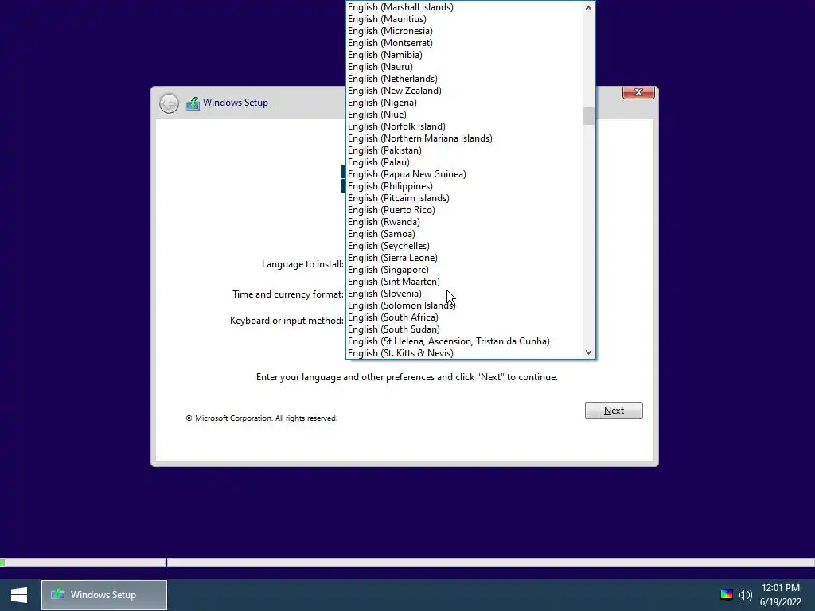The width and height of the screenshot is (815, 611).
Task: Pick English (St Helena, Ascension, Tristan da Cunha)
Action: click(x=464, y=342)
